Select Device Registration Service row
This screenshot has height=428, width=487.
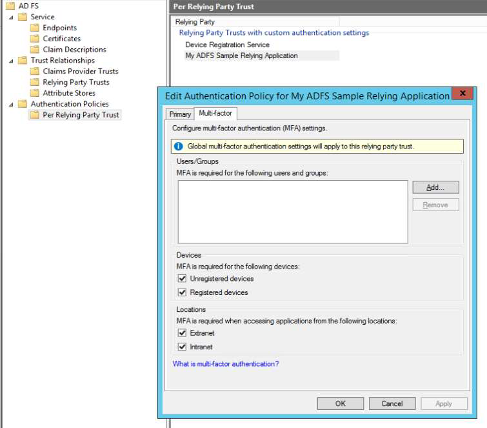click(227, 45)
